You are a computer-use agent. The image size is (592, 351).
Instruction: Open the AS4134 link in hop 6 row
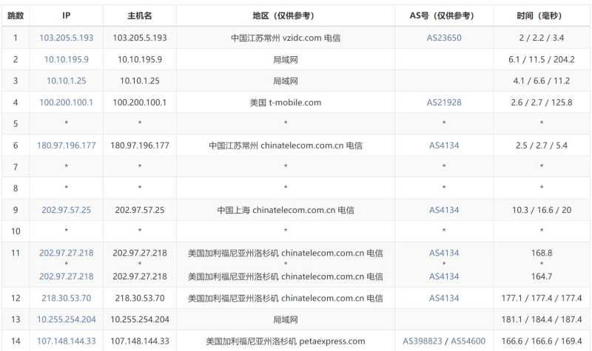click(x=444, y=146)
